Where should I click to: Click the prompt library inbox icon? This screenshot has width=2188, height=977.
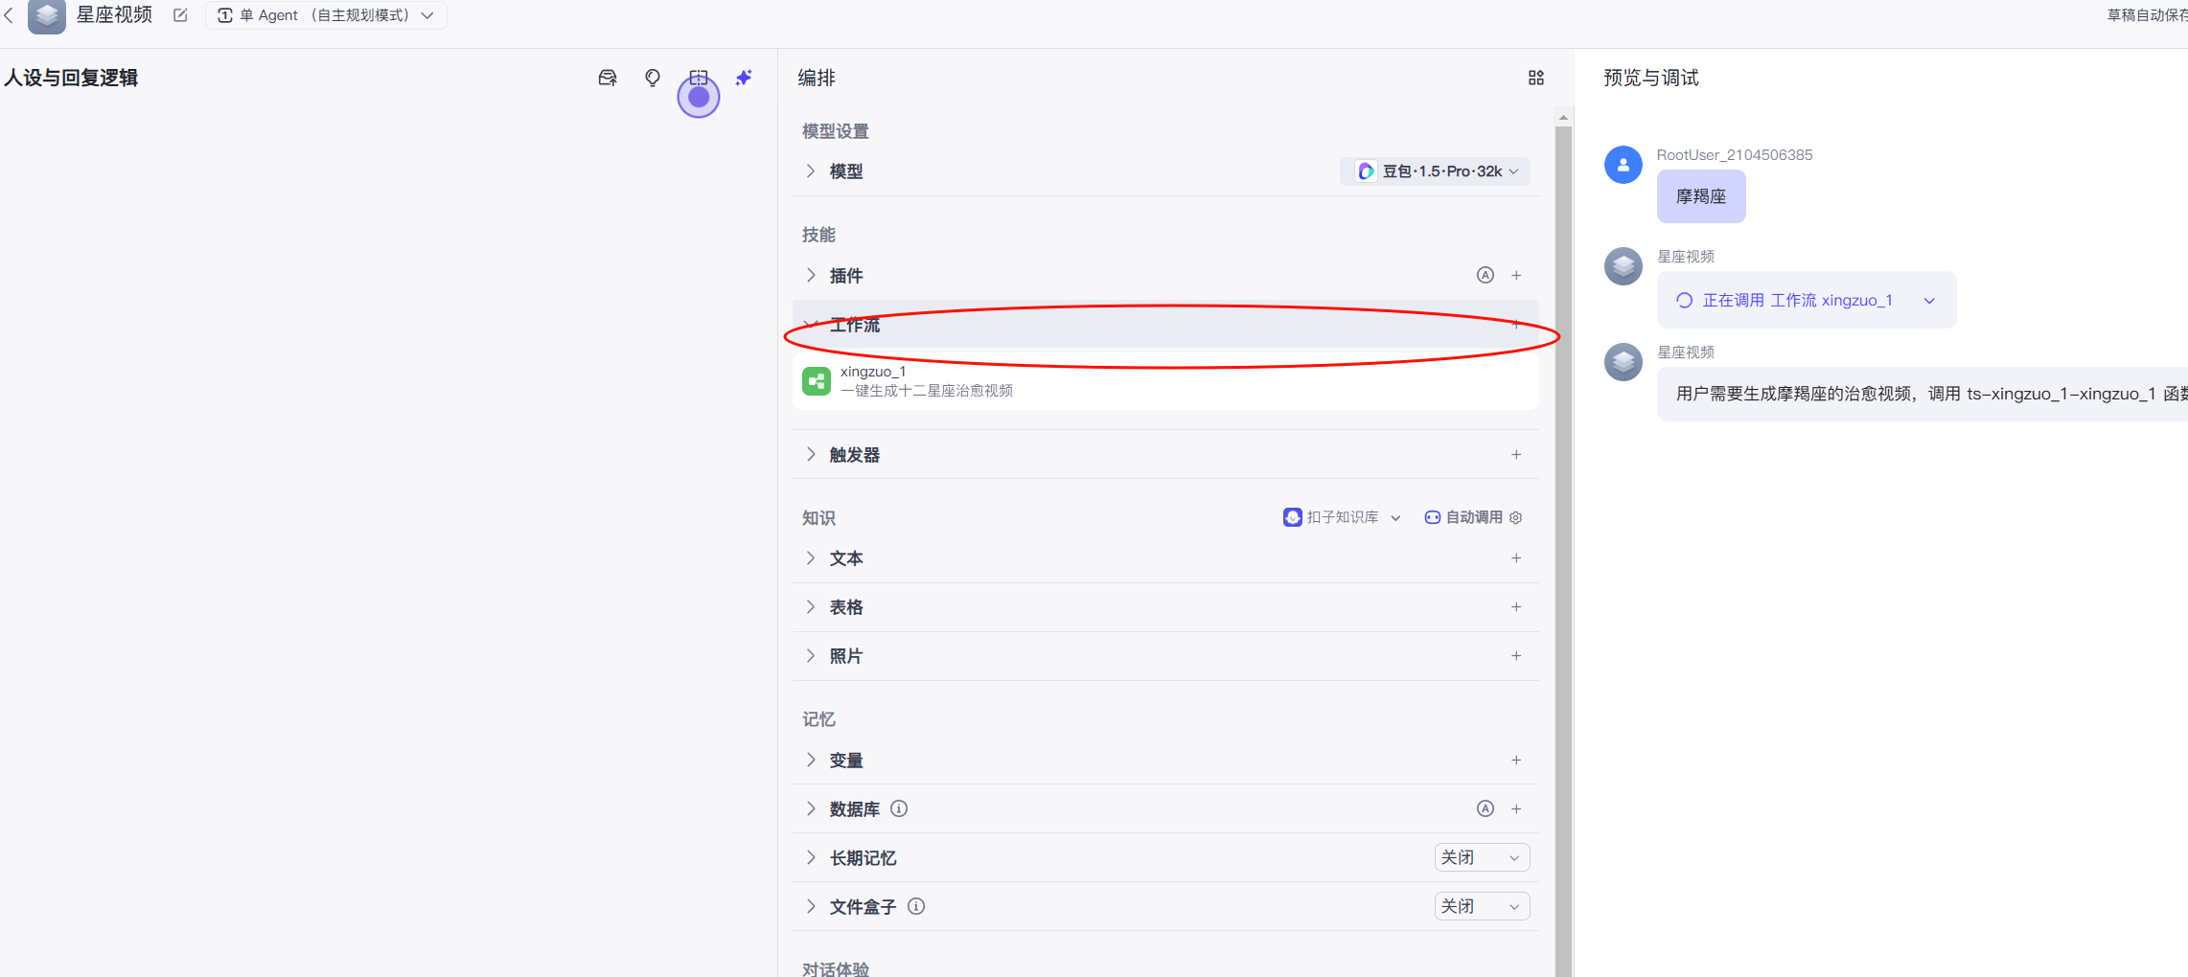point(608,78)
